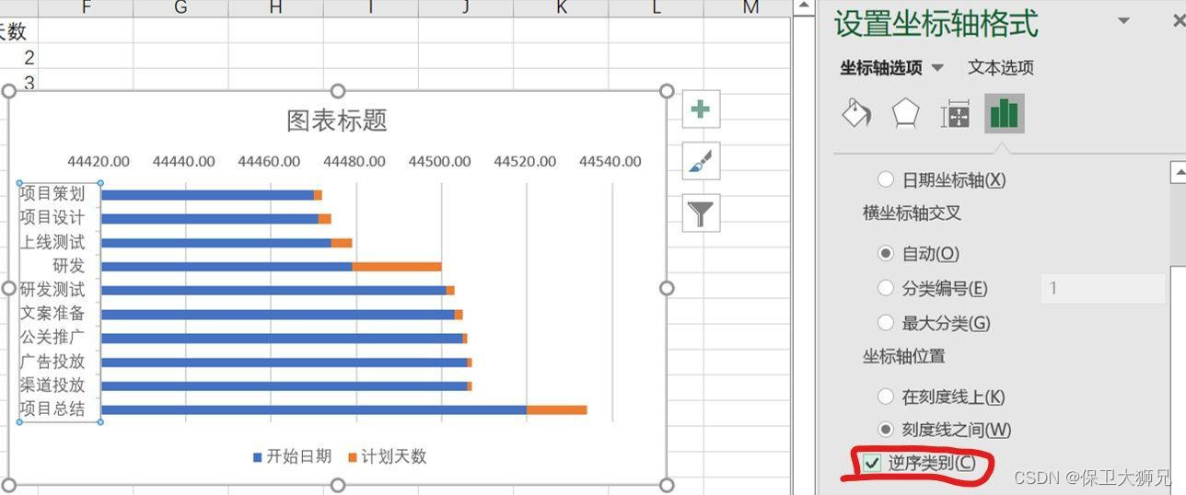Screen dimensions: 1186x495
Task: Open Chart Elements plus button
Action: click(x=701, y=109)
